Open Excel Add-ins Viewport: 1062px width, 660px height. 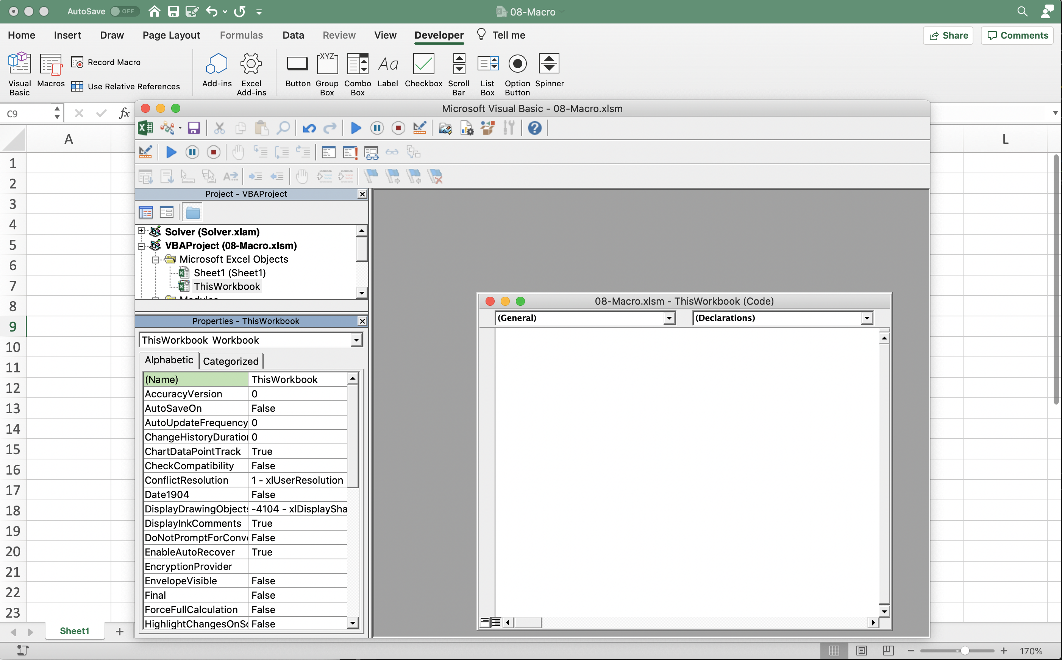coord(251,73)
